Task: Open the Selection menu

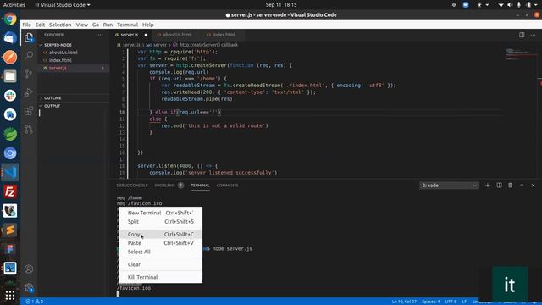Action: [60, 25]
